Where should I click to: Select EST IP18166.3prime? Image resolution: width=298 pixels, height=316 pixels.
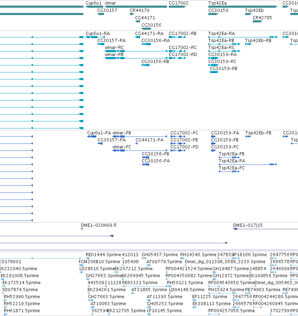point(250,255)
